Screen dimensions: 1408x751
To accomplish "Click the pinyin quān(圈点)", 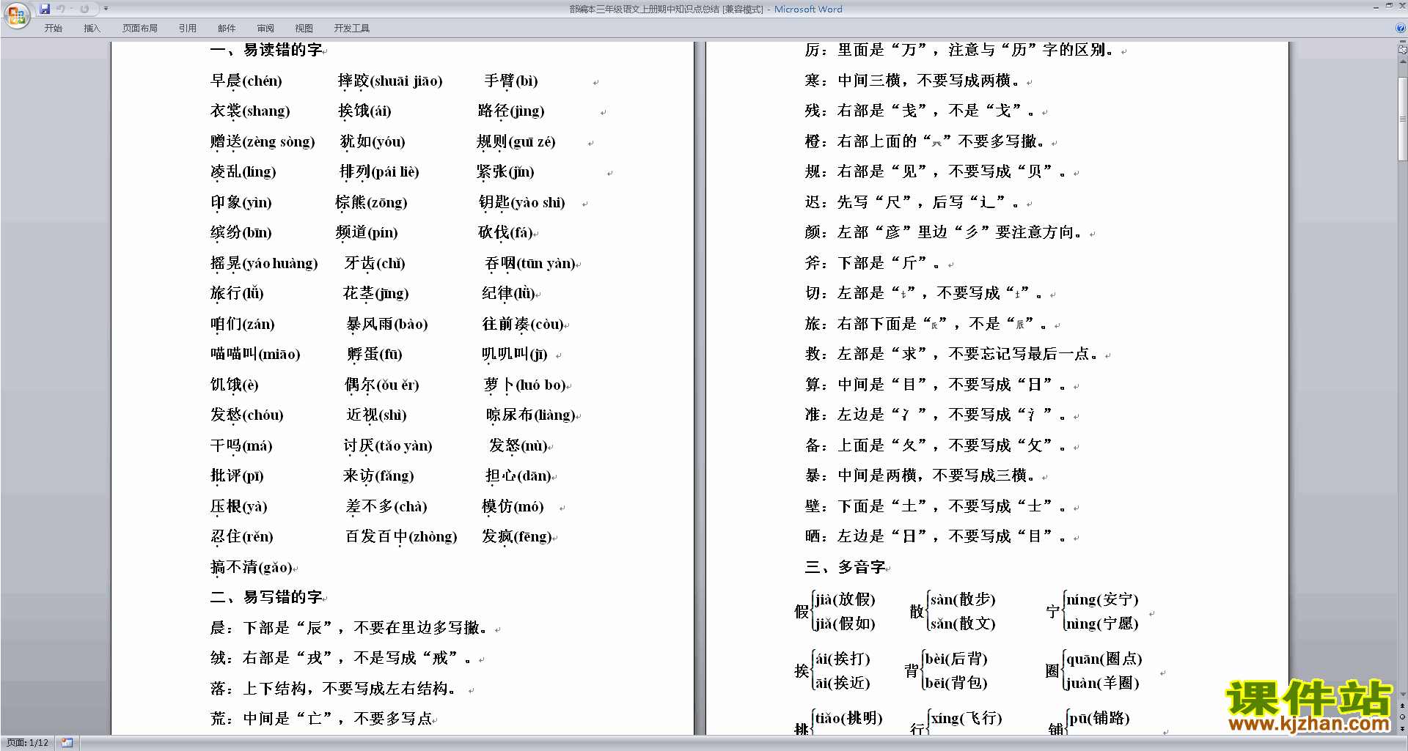I will (1104, 659).
